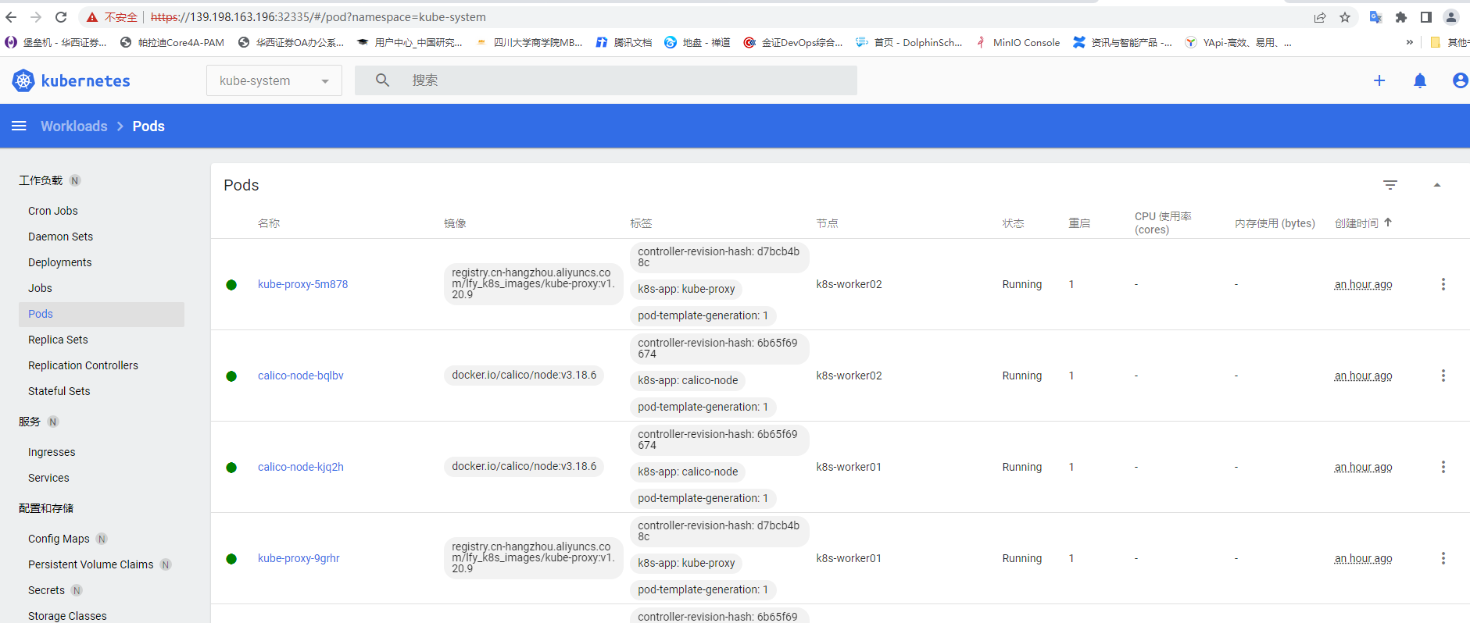Click the translate page icon
Image resolution: width=1470 pixels, height=623 pixels.
1376,17
